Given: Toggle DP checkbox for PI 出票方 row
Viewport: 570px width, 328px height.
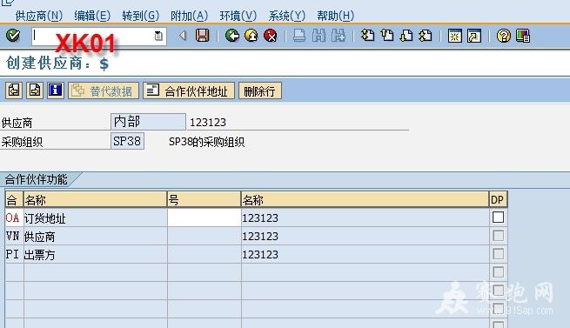Looking at the screenshot, I should click(498, 253).
